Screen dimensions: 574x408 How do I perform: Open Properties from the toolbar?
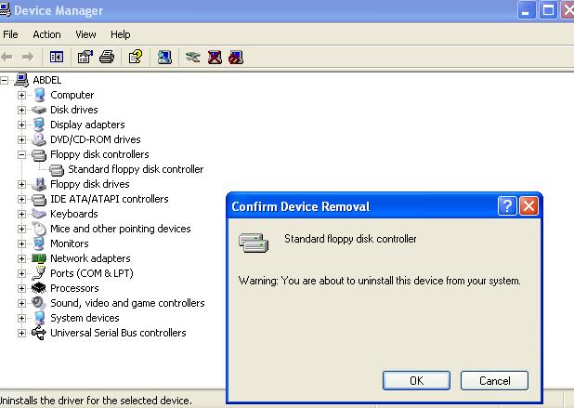pyautogui.click(x=85, y=57)
